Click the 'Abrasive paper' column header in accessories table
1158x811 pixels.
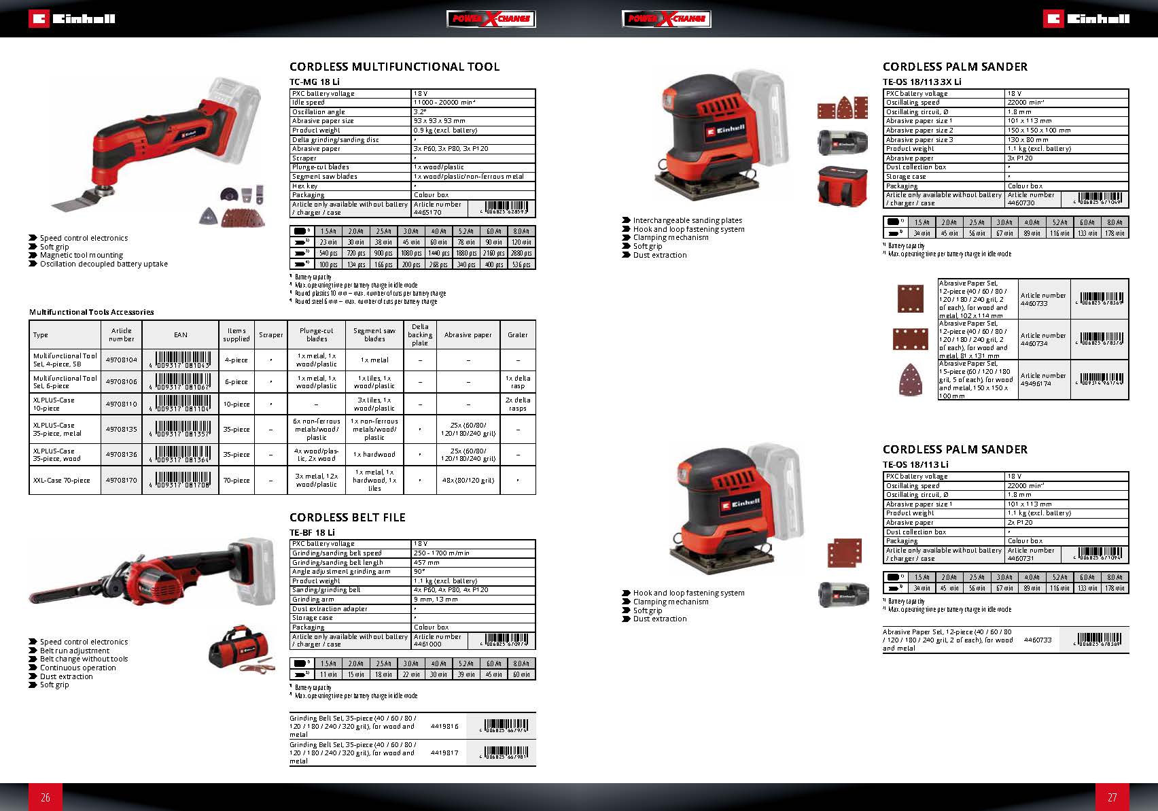pos(468,334)
